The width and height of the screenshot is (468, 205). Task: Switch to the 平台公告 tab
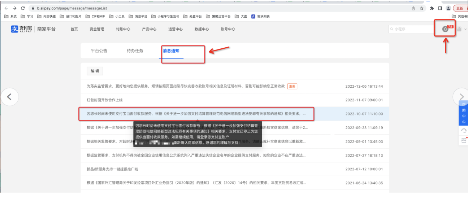(x=99, y=51)
